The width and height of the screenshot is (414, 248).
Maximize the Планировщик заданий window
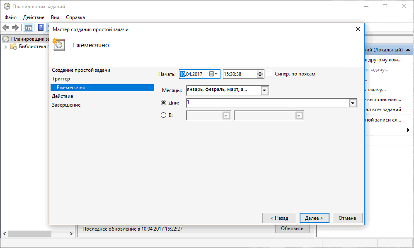tap(385, 6)
